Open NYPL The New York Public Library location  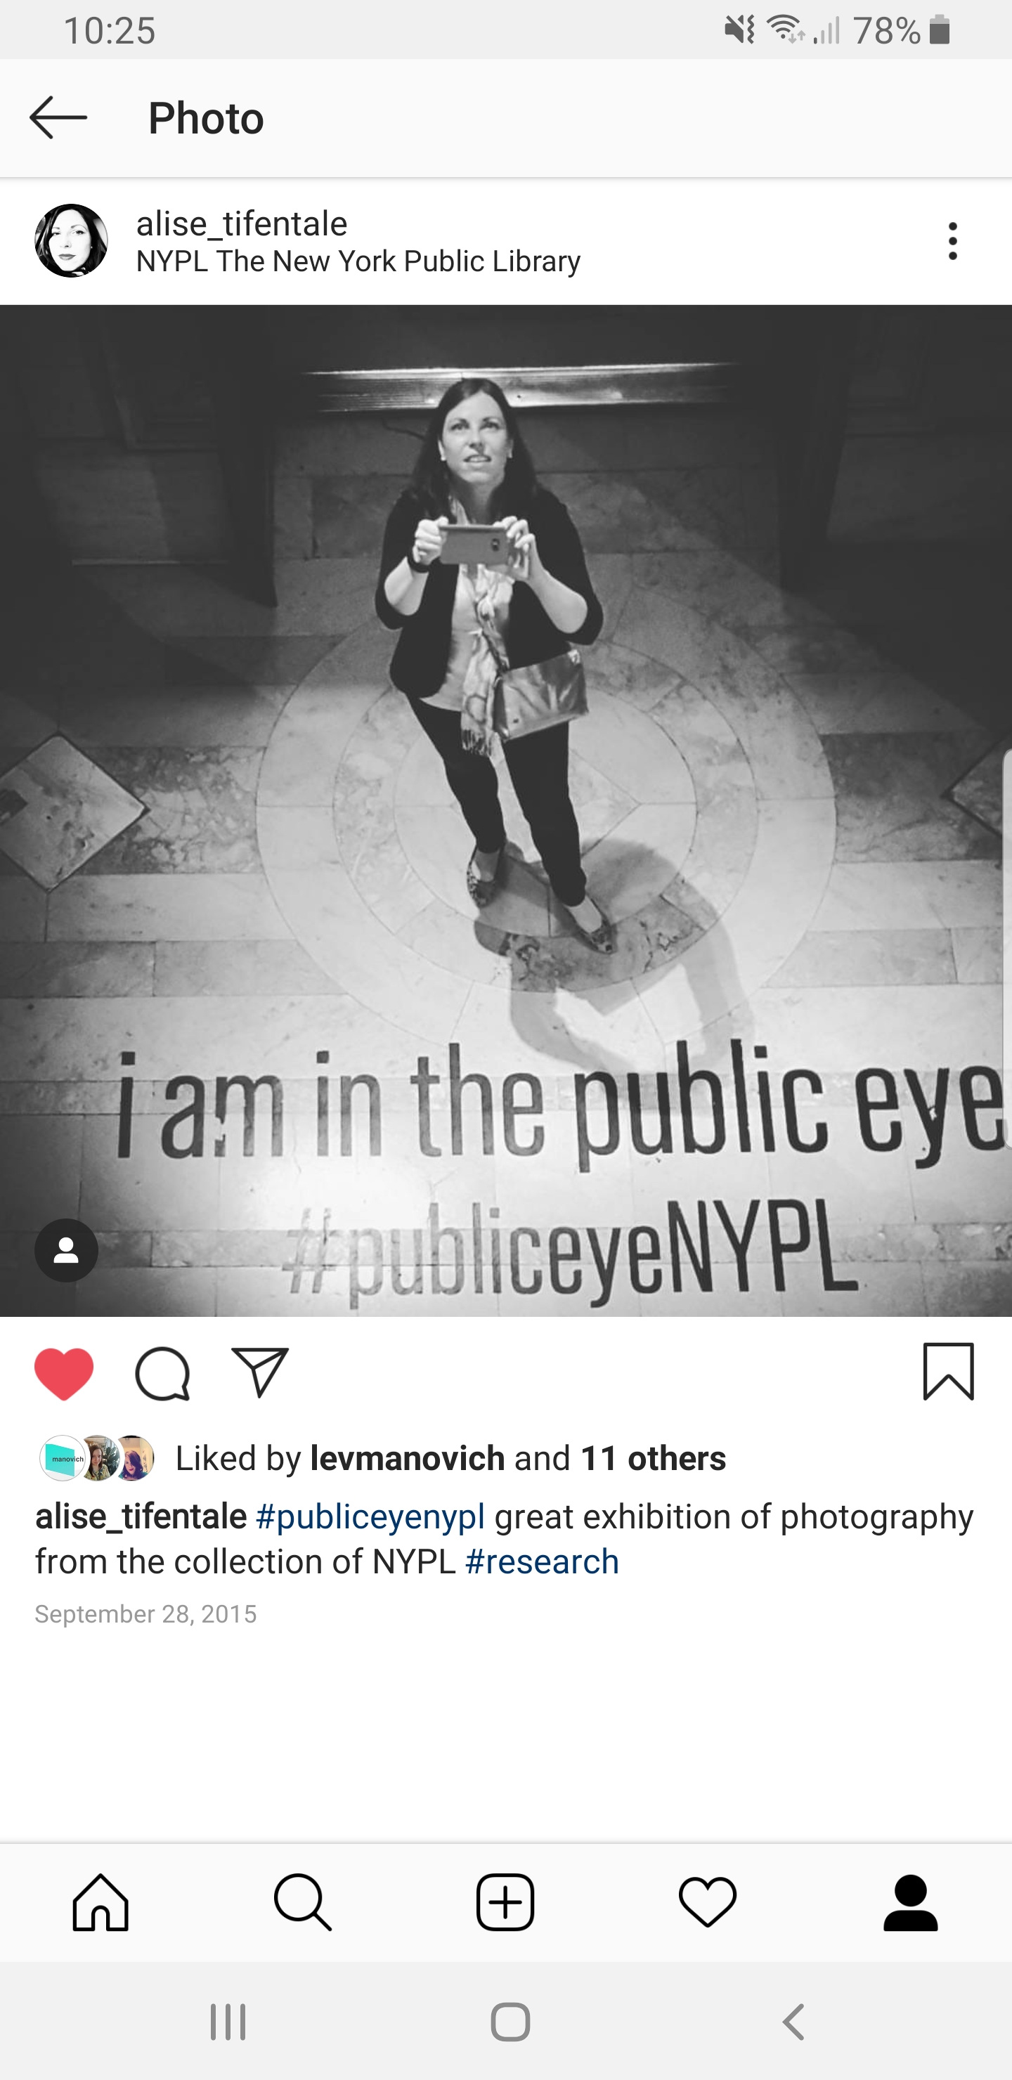point(358,261)
